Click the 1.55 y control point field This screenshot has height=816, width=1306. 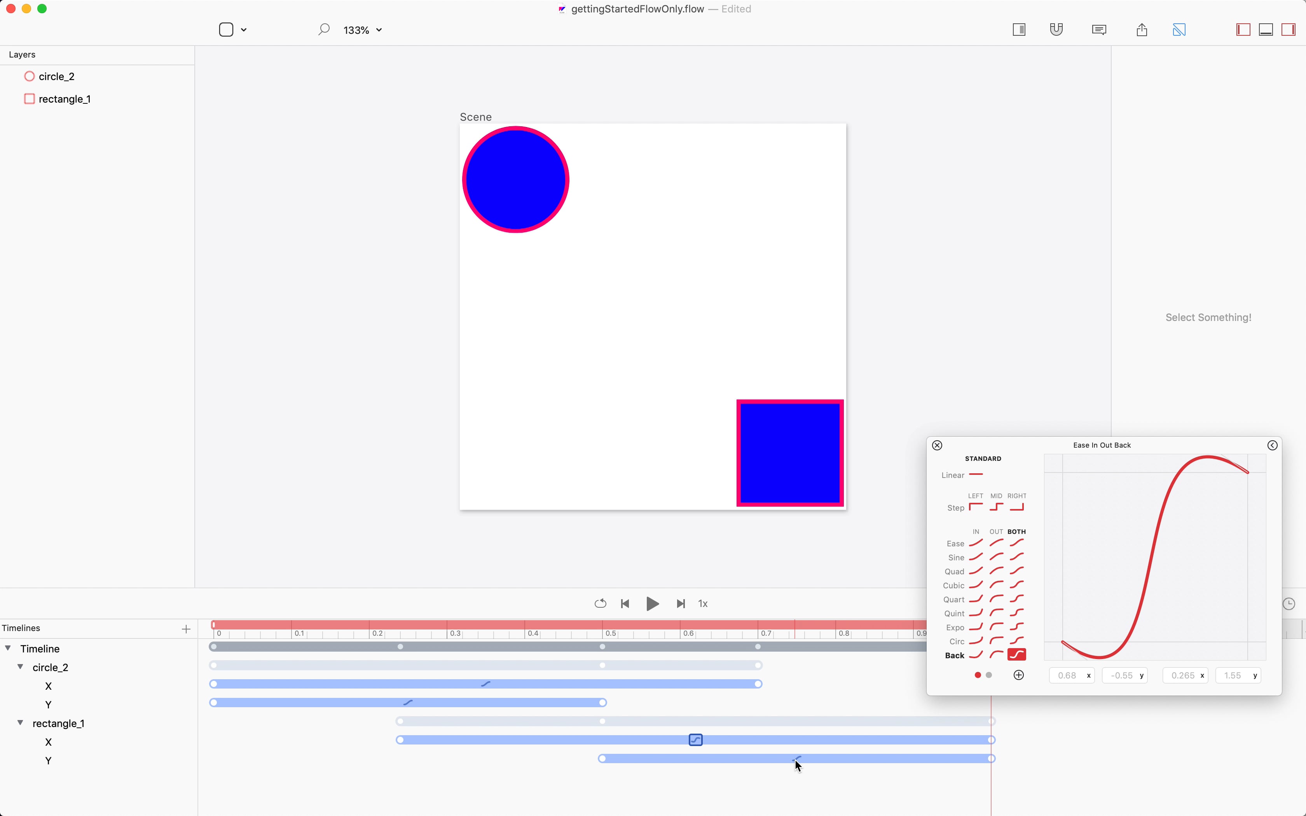point(1238,676)
